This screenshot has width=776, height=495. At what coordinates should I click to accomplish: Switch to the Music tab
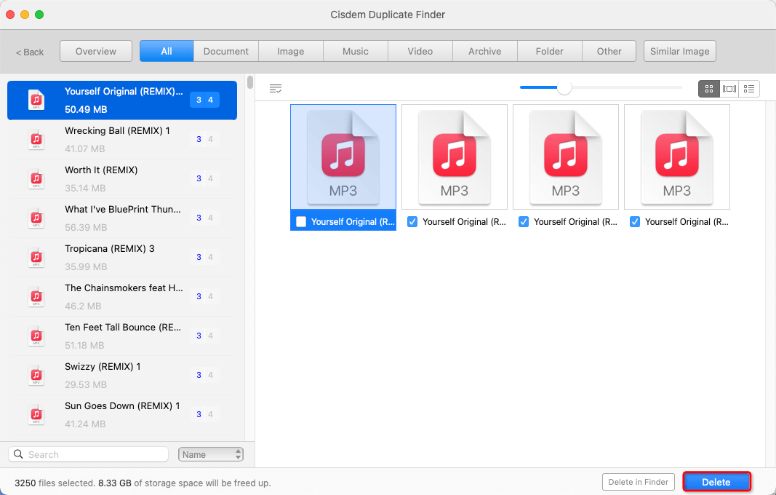355,51
